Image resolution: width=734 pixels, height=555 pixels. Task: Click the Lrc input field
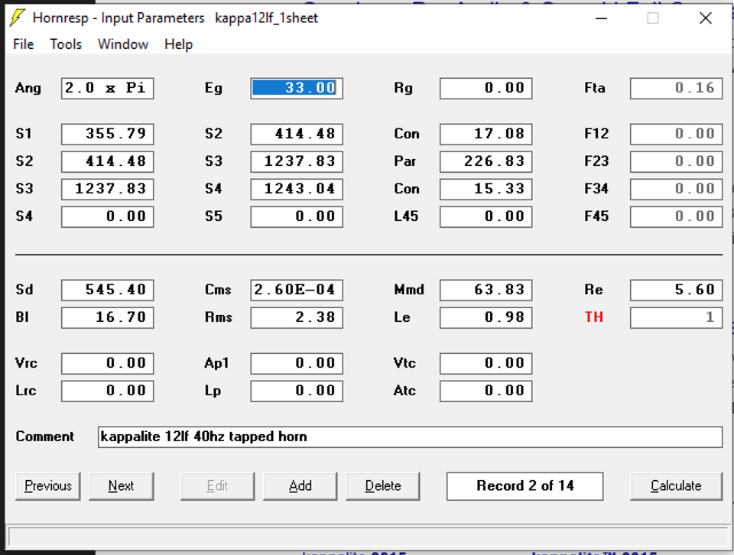(x=107, y=391)
